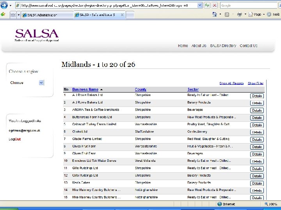Go to the Home navigation link
281x210 pixels.
point(183,46)
